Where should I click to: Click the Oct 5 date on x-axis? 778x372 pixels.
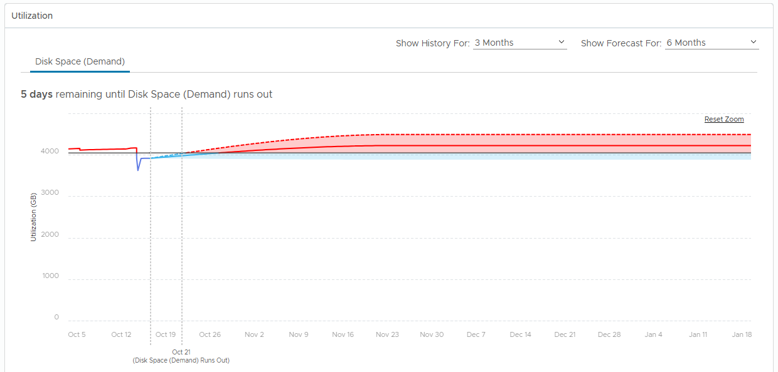[77, 334]
